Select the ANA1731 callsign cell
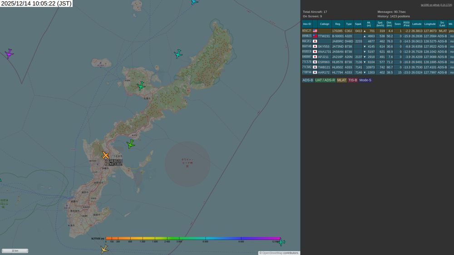 324,52
